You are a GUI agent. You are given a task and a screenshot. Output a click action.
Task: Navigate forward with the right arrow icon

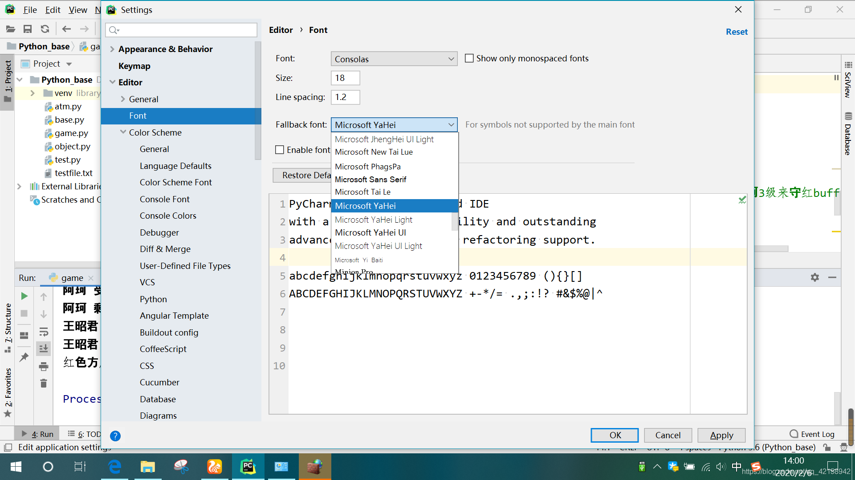tap(84, 29)
